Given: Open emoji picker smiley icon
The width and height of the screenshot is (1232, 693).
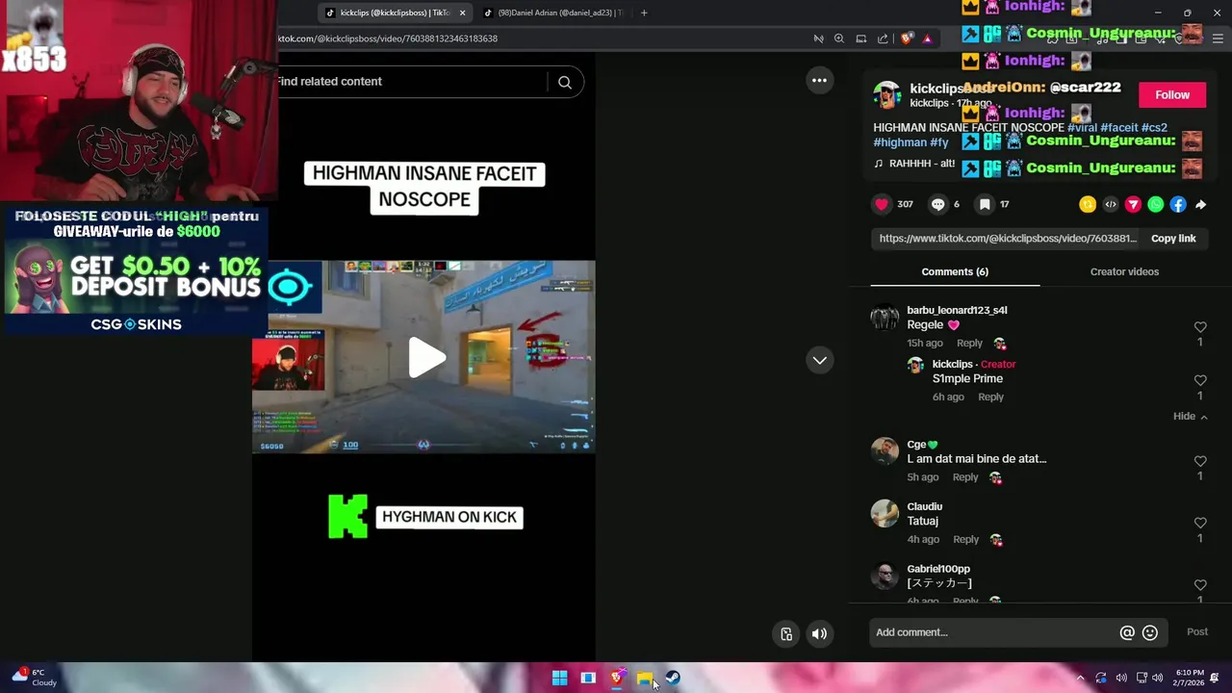Looking at the screenshot, I should (1150, 632).
